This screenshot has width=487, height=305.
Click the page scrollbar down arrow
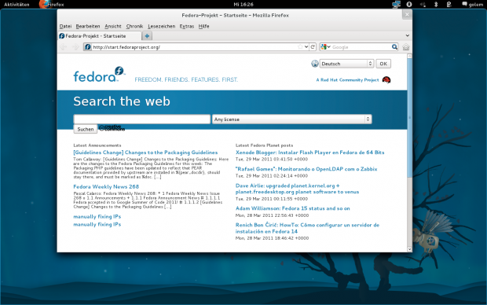tap(409, 249)
